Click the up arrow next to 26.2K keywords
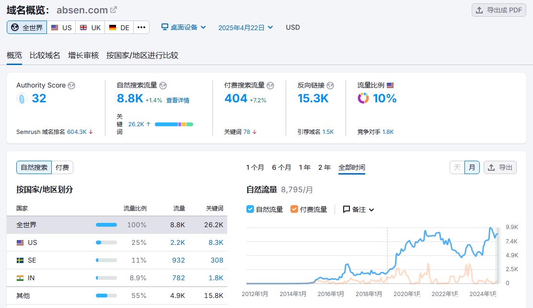Screen dimensions: 533x308 [148, 124]
